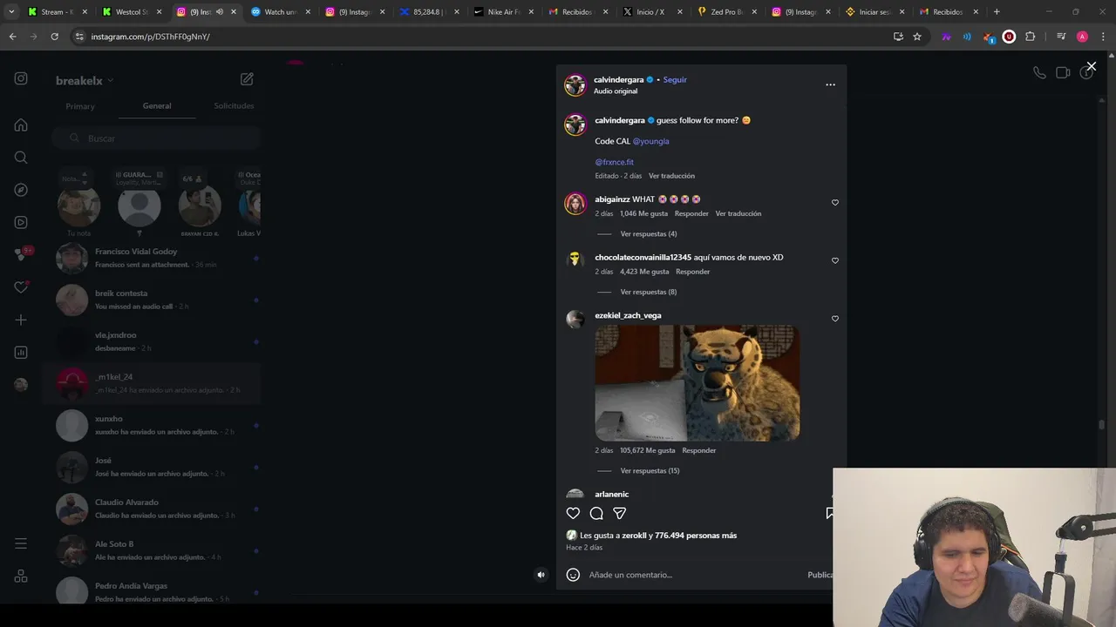Open the xunxho conversation
Screen dimensions: 1116x627
click(153, 425)
